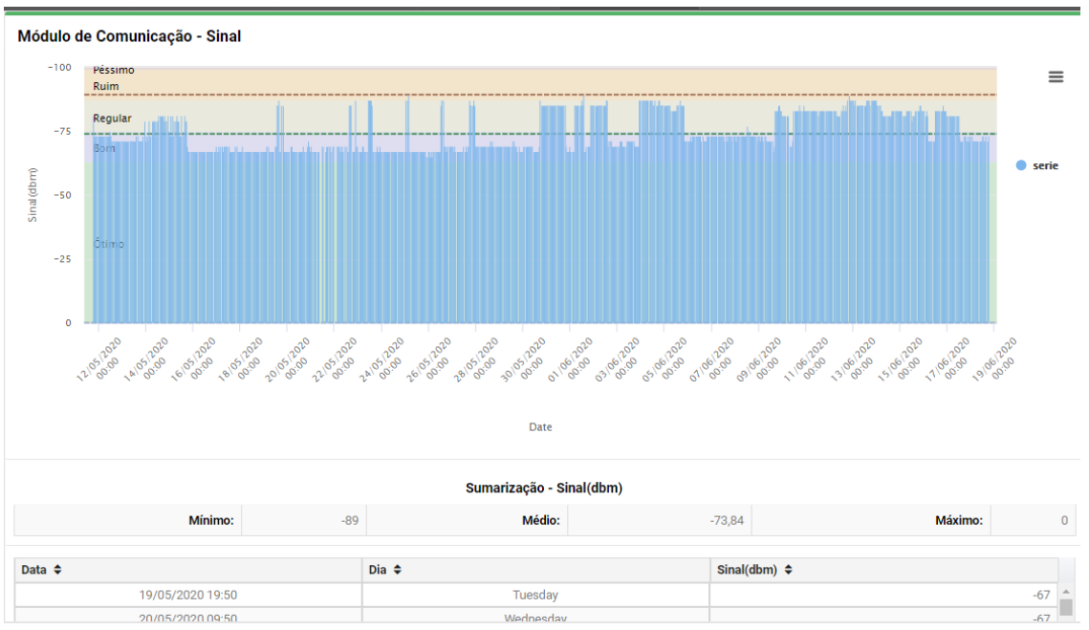Click the sort arrows beside Data header
Image resolution: width=1089 pixels, height=630 pixels.
click(x=57, y=570)
